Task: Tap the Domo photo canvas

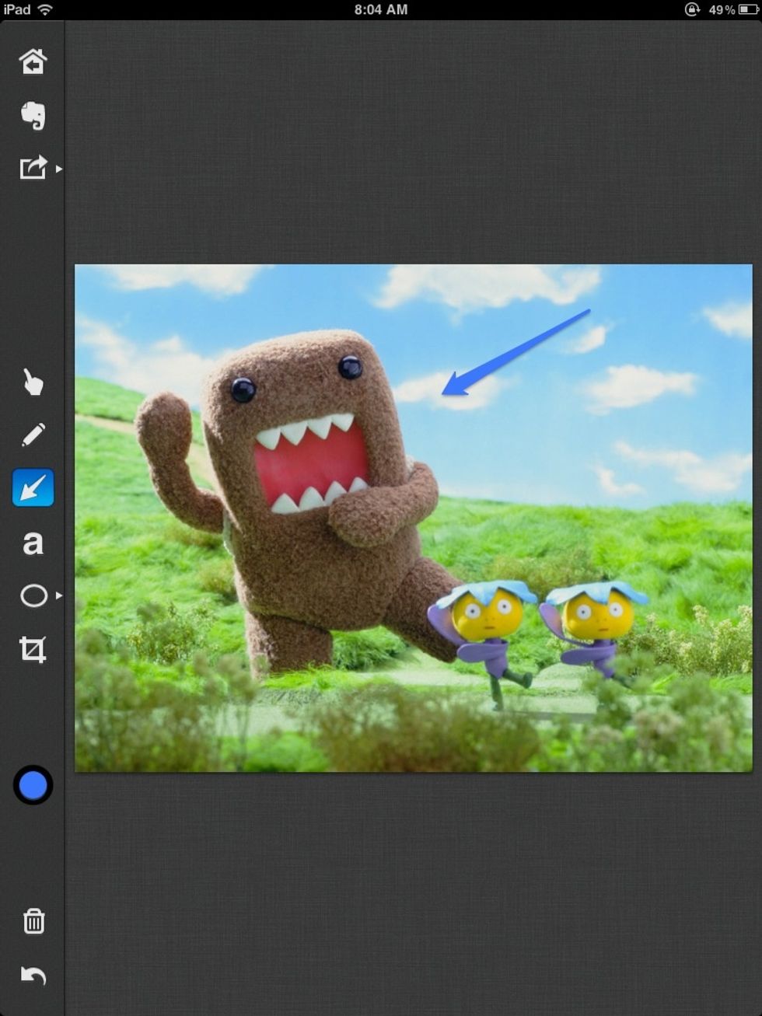Action: [412, 517]
